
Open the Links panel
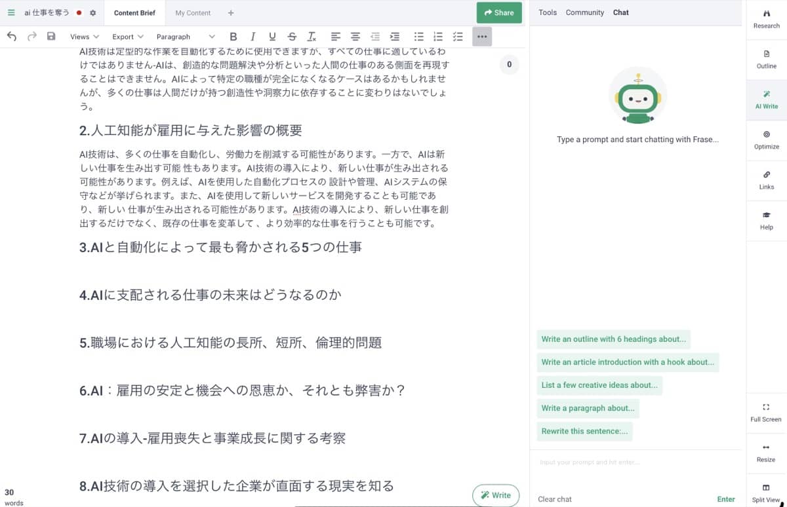pos(766,180)
